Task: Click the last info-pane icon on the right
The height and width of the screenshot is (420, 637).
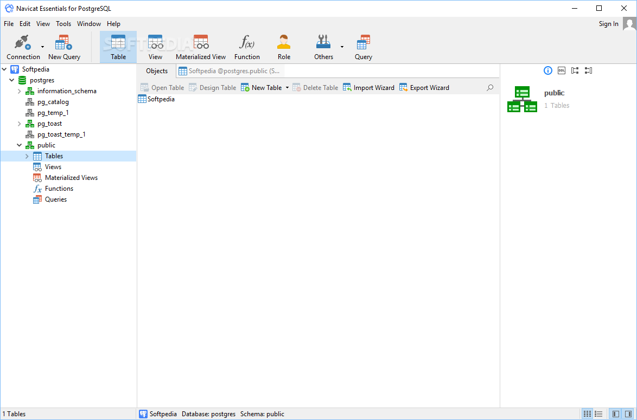Action: tap(588, 70)
